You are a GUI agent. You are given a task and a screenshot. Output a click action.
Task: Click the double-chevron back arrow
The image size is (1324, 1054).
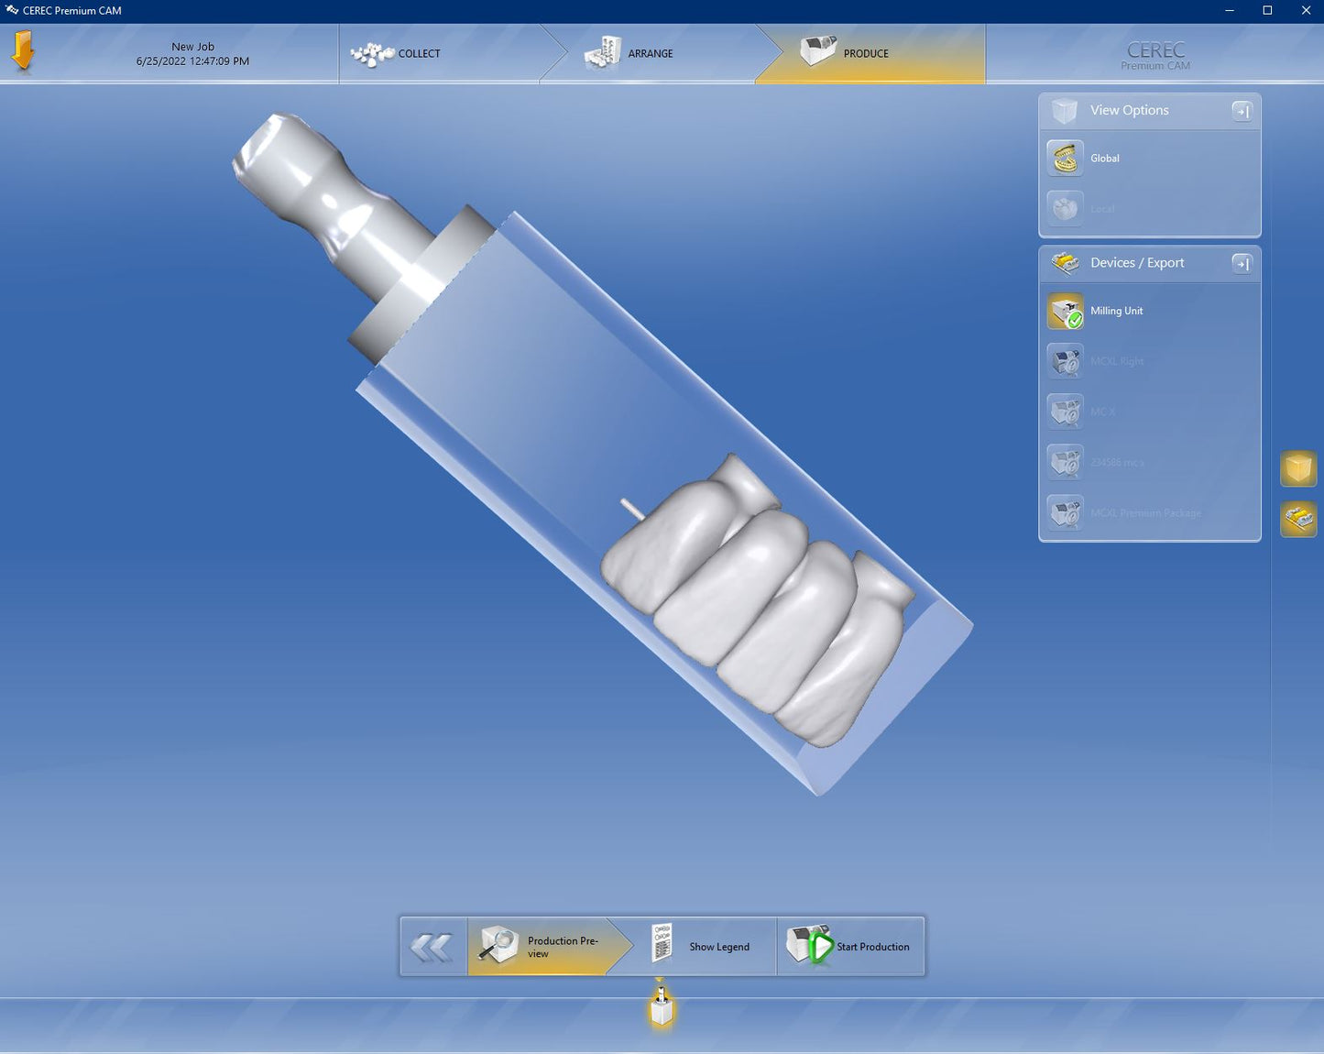pos(432,947)
